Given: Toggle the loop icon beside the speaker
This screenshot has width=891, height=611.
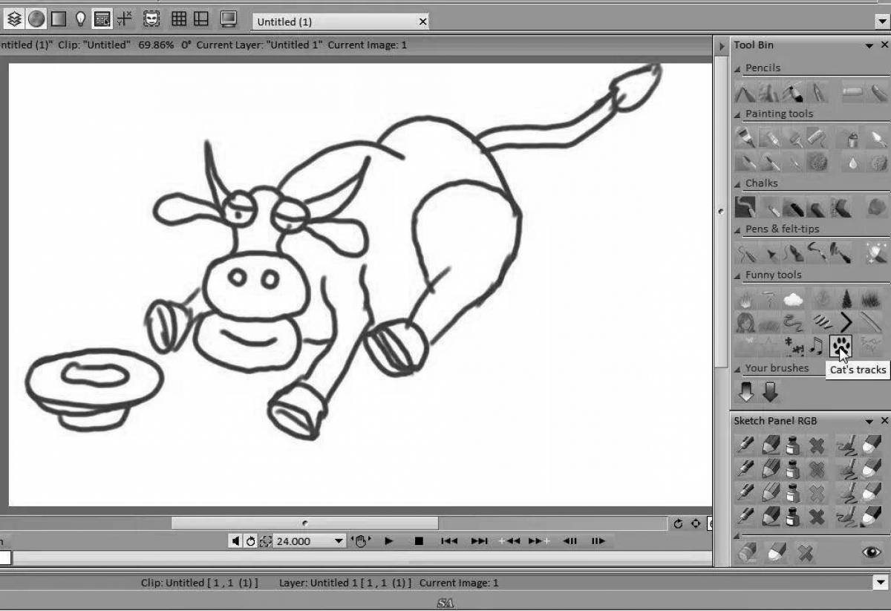Looking at the screenshot, I should click(250, 541).
